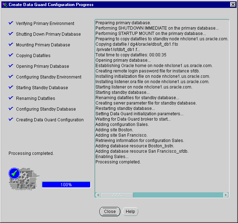
Task: Click log line Preparing primary database
Action: (123, 23)
